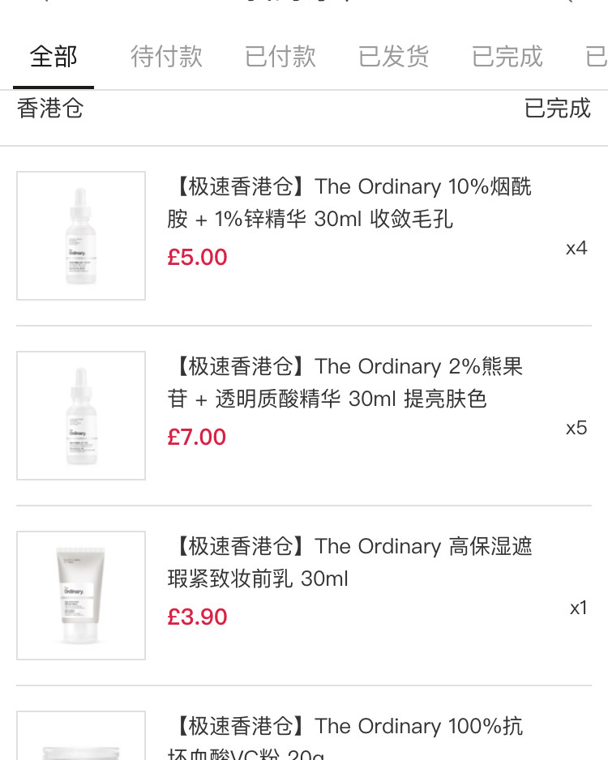Switch to the 待付款 tab
Screen dimensions: 608x760
pyautogui.click(x=166, y=56)
